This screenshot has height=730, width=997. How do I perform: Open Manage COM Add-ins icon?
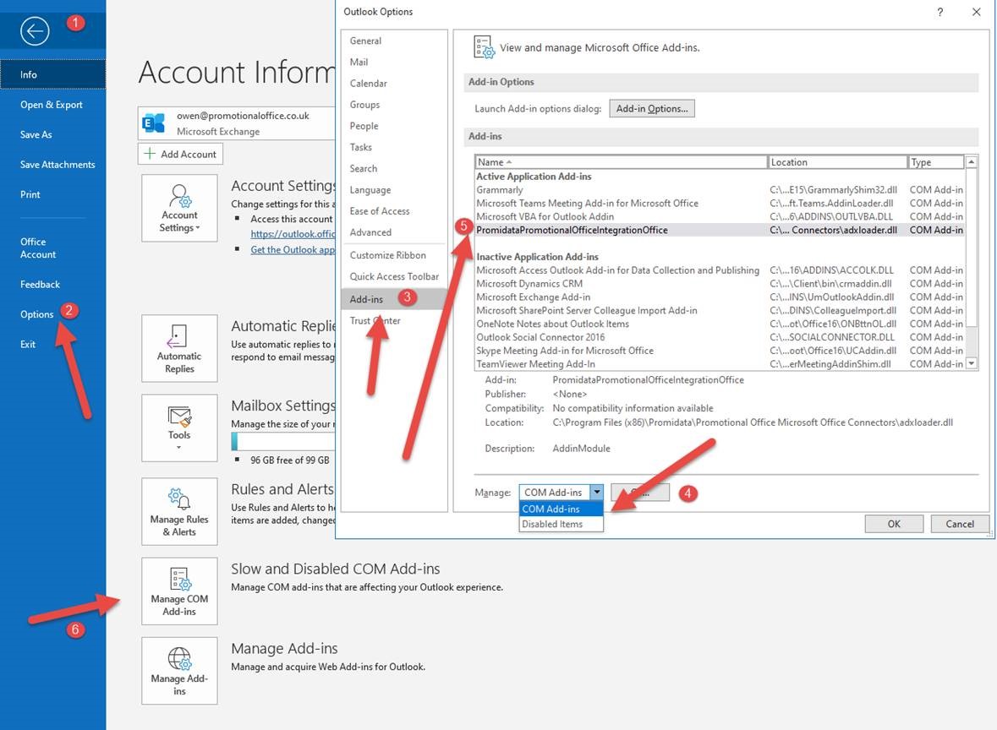pyautogui.click(x=179, y=591)
